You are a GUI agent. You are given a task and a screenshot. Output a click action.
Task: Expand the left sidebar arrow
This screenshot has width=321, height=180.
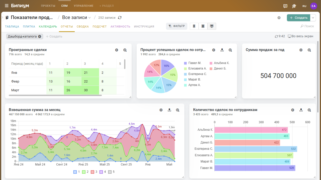2,17
